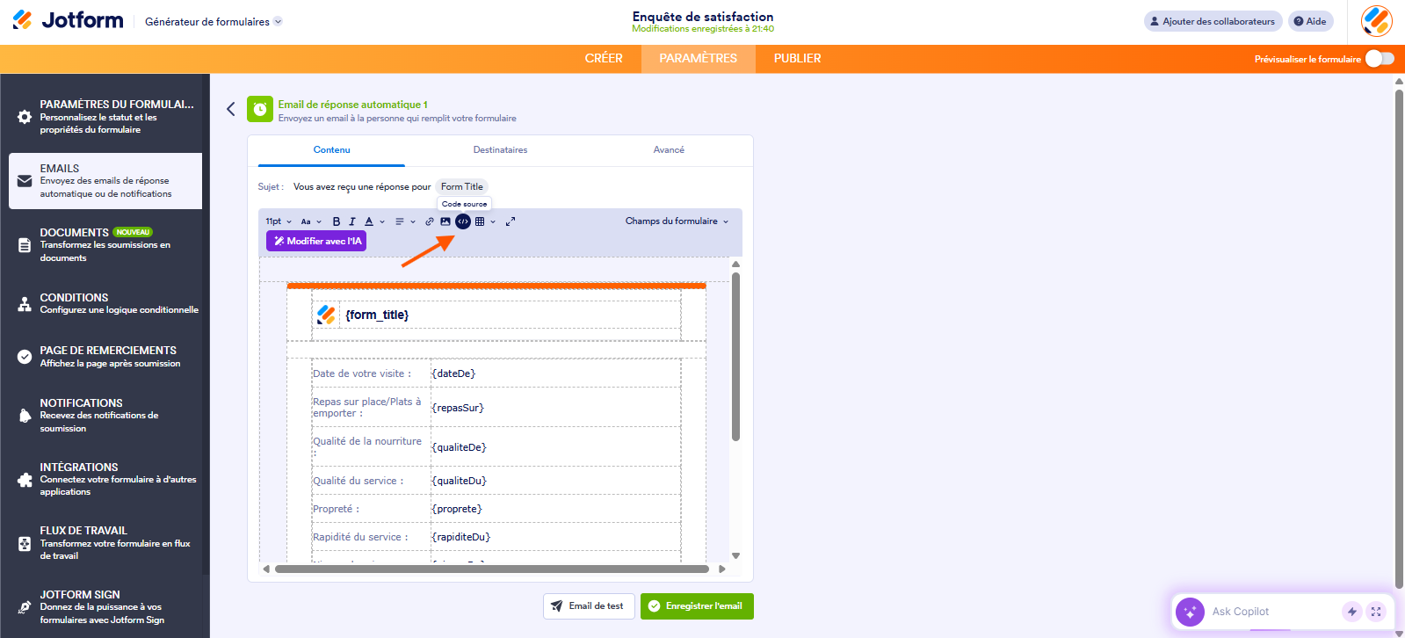Select the Contenu tab
Screen dimensions: 1405x638
coord(331,150)
